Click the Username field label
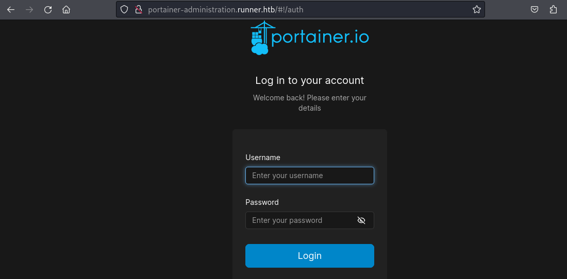Image resolution: width=567 pixels, height=279 pixels. click(263, 158)
